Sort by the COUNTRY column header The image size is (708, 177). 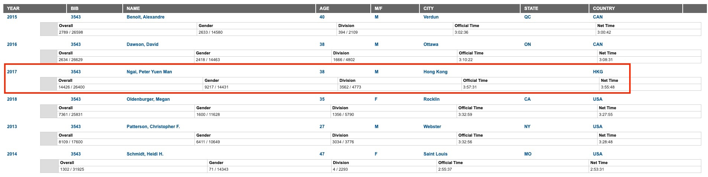click(x=604, y=8)
